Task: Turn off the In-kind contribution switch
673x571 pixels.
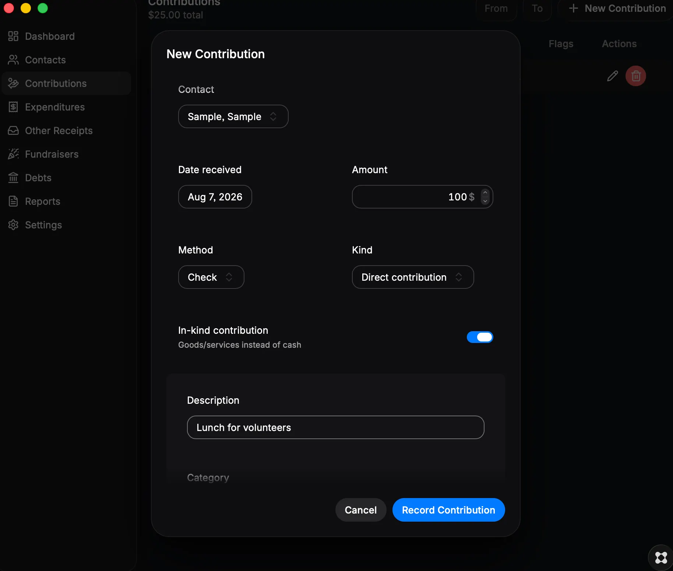Action: [480, 337]
